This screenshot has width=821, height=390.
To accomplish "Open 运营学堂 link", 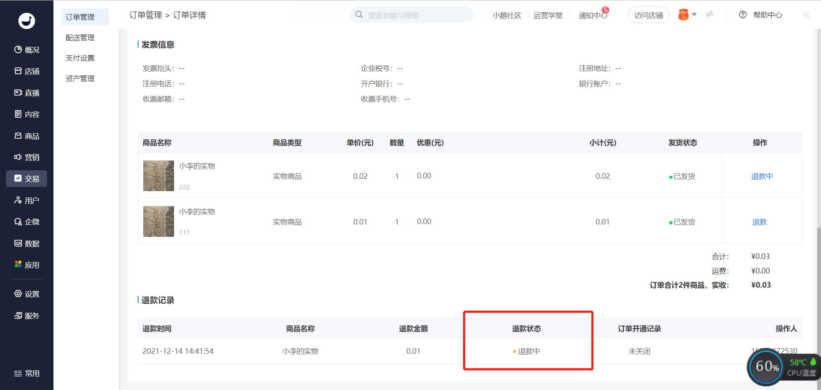I will coord(548,15).
